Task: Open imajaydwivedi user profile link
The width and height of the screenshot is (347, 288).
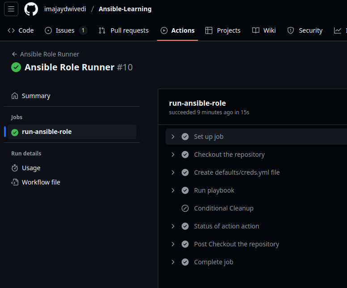Action: pos(65,9)
